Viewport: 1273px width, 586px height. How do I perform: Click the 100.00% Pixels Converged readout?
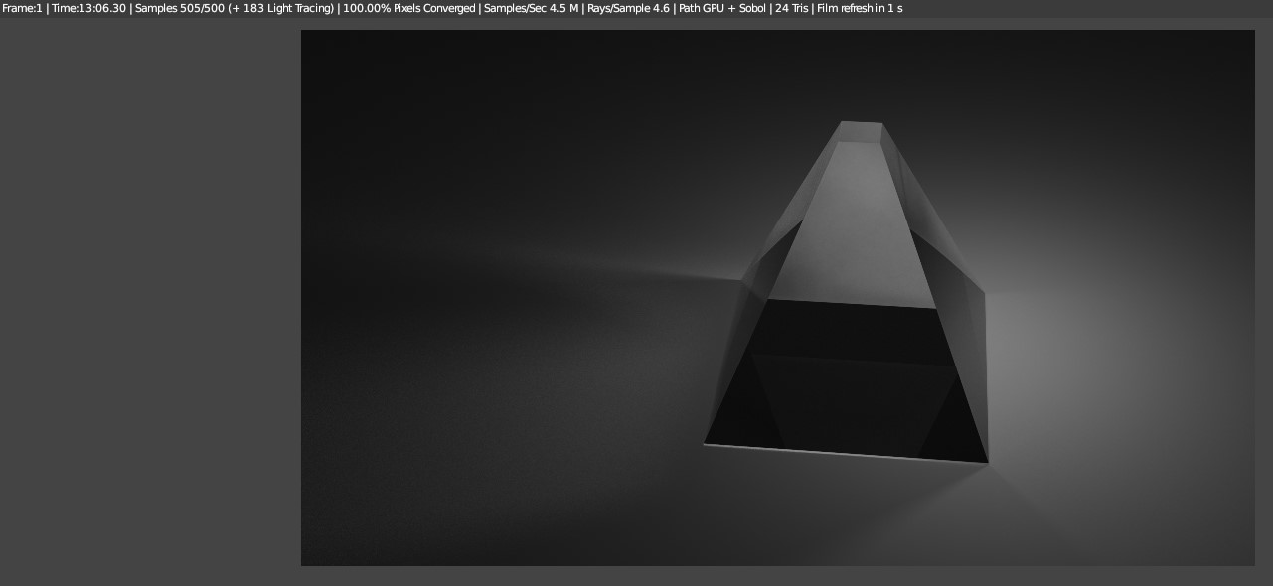[408, 8]
